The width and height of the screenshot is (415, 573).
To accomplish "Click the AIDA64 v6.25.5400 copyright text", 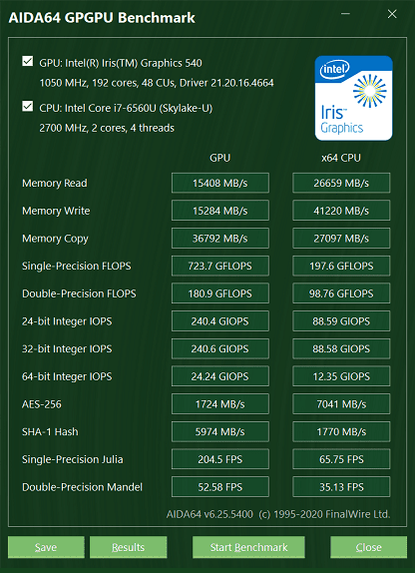I will click(278, 514).
